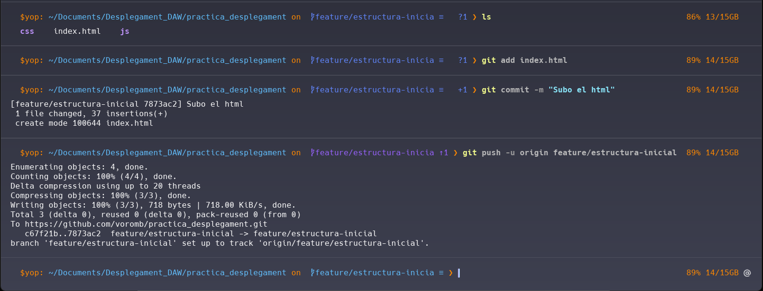Click the js directory in the ls output
This screenshot has width=763, height=291.
[125, 31]
